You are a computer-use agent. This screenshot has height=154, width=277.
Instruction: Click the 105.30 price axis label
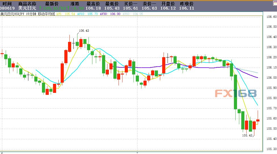[272, 149]
